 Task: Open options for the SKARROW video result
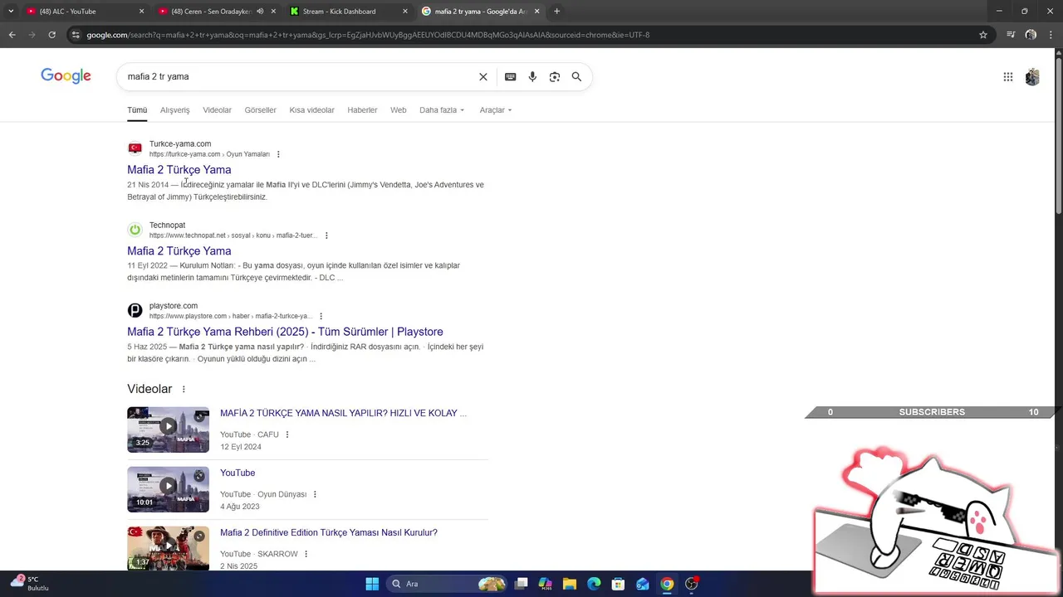[306, 554]
